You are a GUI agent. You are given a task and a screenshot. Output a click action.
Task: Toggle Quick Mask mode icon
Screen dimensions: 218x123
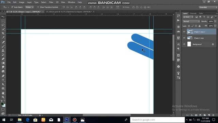(x=3, y=109)
